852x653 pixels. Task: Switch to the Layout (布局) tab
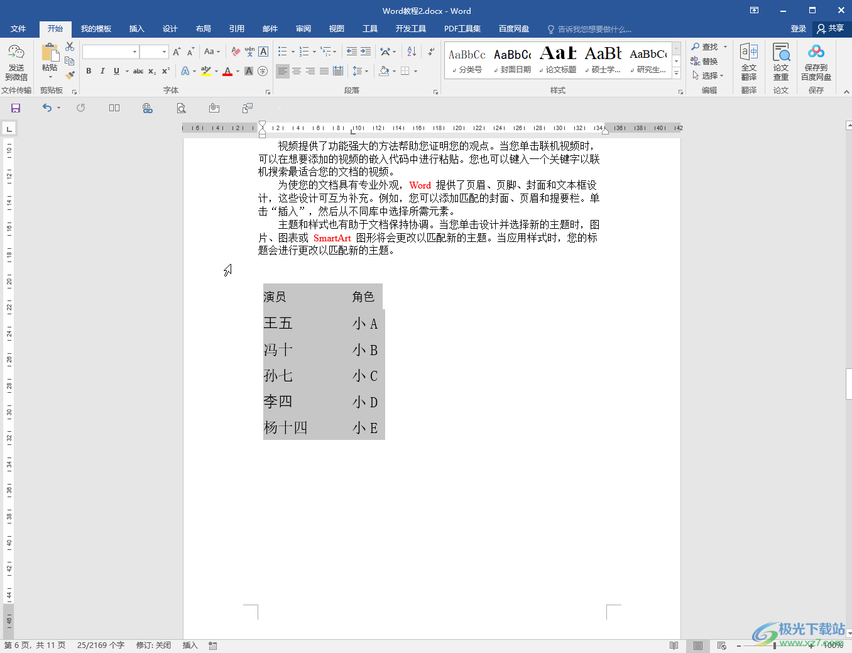203,29
